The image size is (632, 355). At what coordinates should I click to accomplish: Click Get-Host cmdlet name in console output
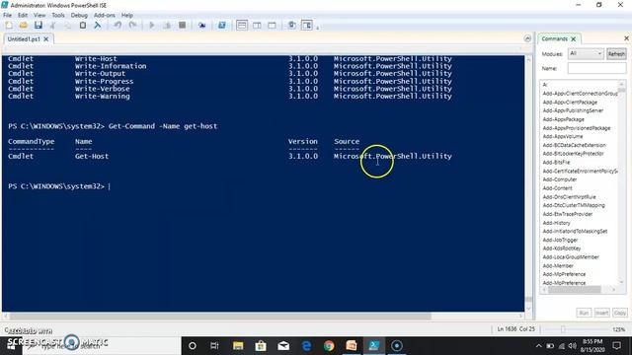point(92,156)
